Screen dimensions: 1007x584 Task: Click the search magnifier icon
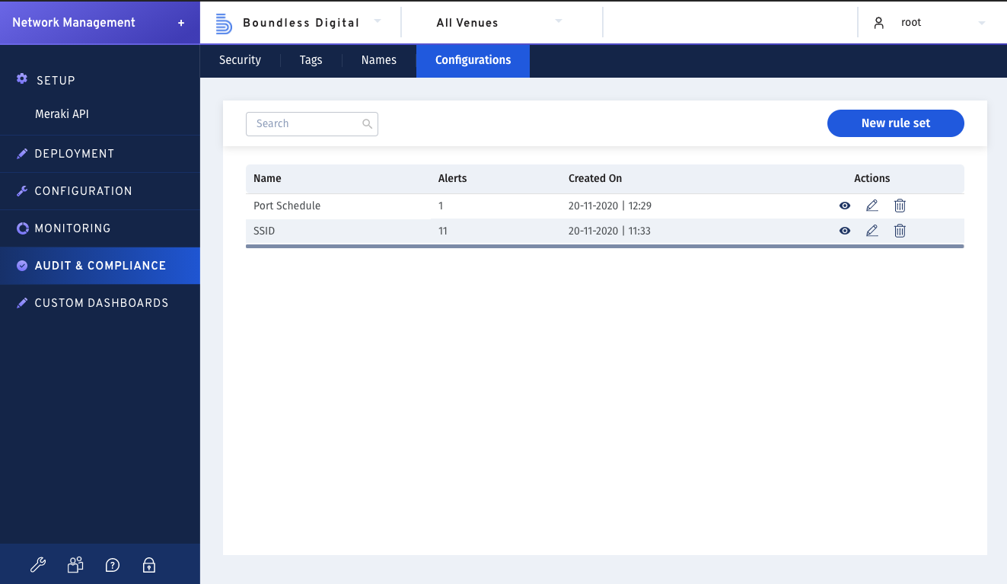367,123
